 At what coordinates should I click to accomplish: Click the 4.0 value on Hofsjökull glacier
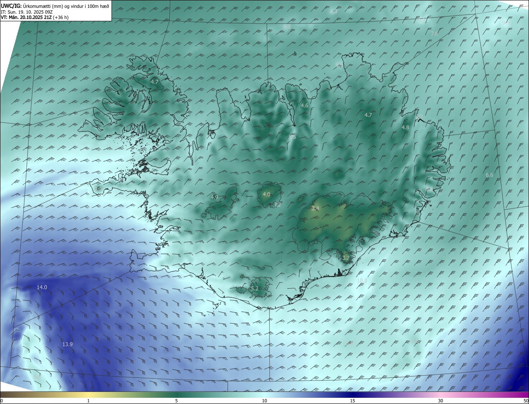point(267,194)
